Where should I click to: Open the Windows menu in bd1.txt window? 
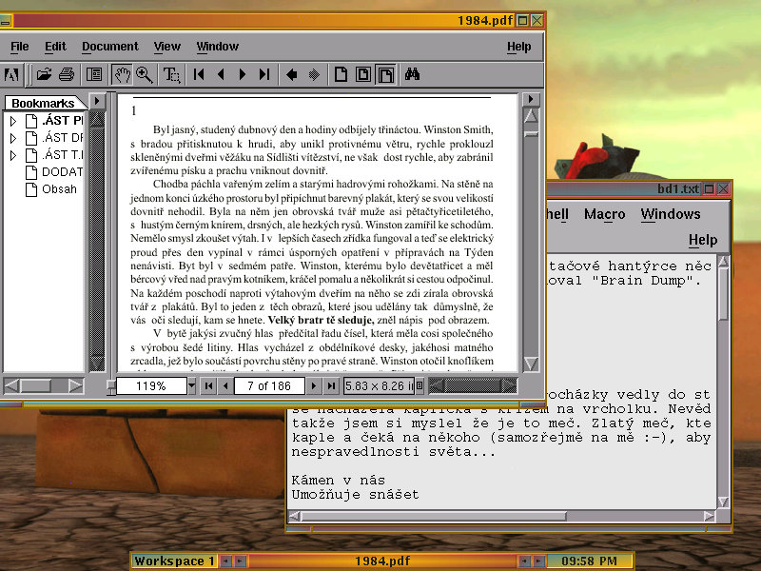tap(671, 214)
